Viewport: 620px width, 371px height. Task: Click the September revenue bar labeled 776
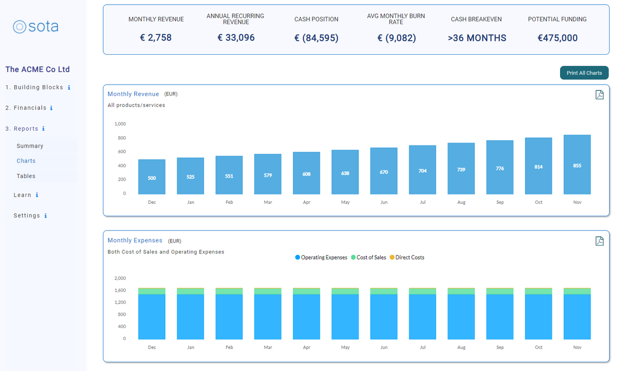500,167
